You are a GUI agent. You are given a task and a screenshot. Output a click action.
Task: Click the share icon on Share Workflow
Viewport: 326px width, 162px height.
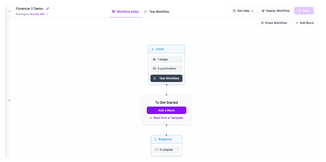[262, 23]
